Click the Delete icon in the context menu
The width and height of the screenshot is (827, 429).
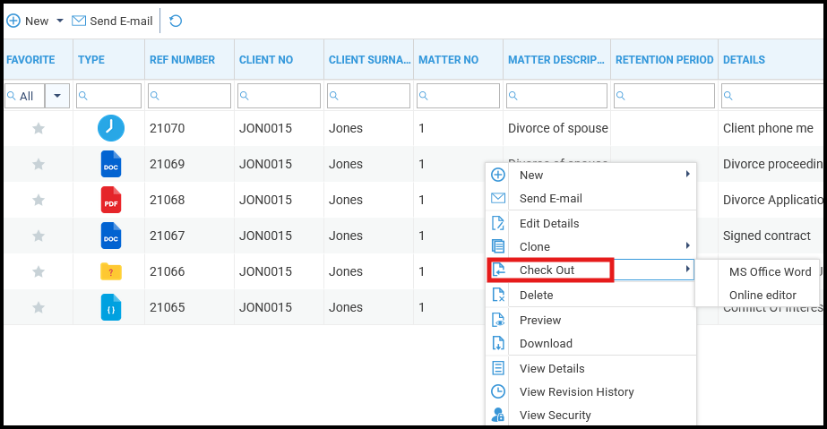tap(498, 295)
